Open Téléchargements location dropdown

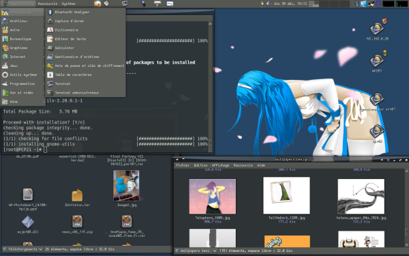point(22,249)
